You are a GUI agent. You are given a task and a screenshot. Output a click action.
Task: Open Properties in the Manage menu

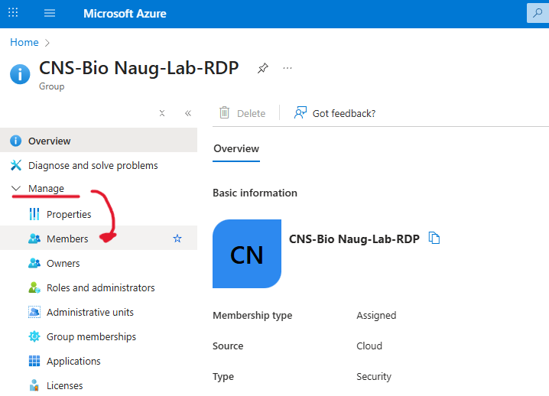[69, 214]
